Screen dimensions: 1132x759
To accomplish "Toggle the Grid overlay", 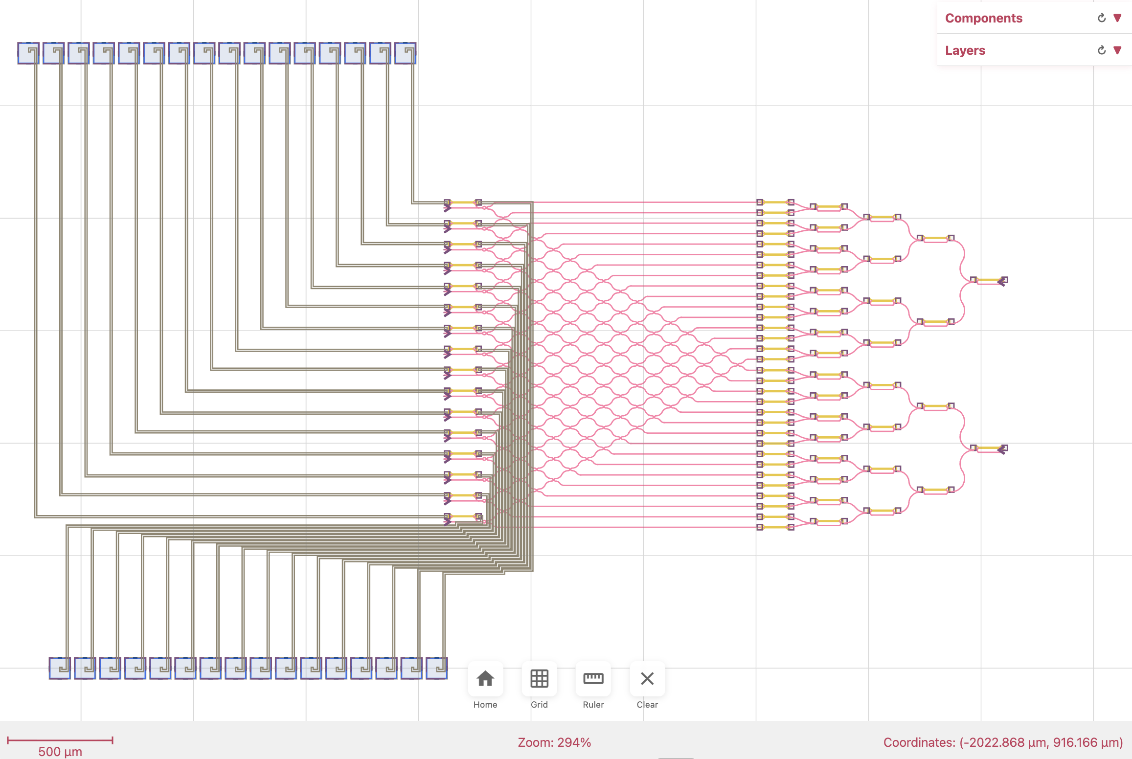I will [x=539, y=679].
